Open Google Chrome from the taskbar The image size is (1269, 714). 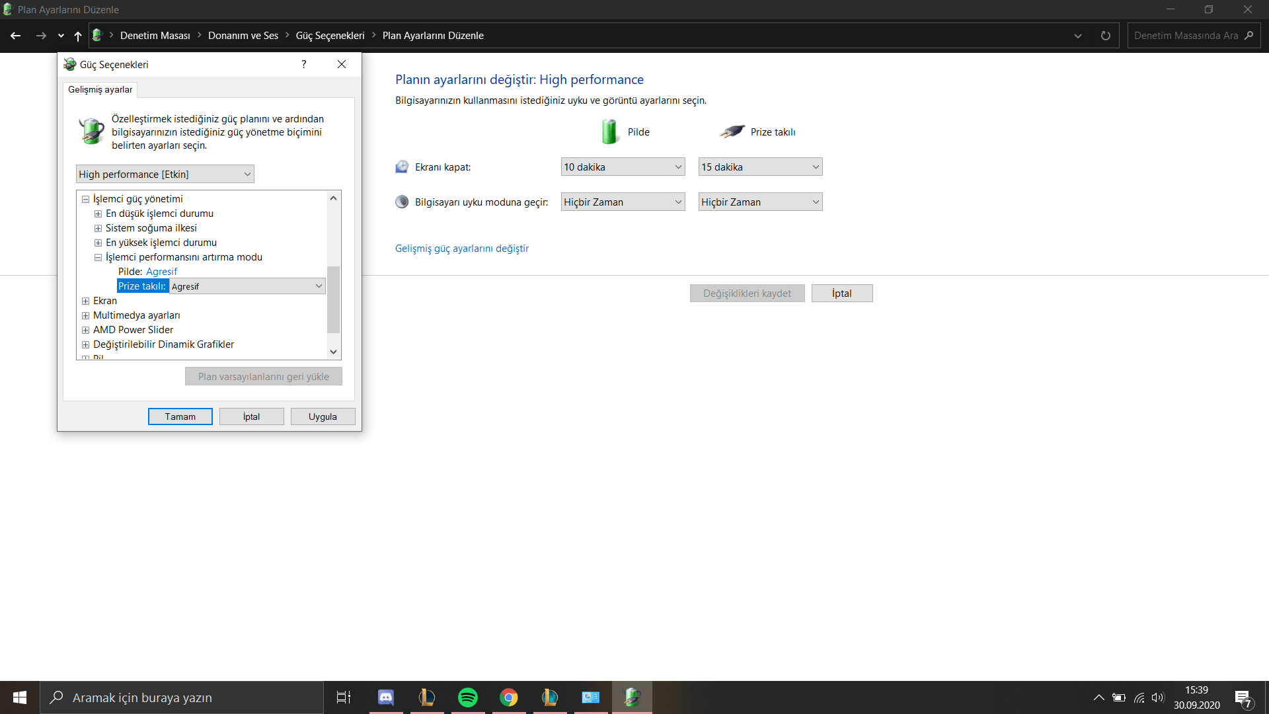(x=509, y=697)
